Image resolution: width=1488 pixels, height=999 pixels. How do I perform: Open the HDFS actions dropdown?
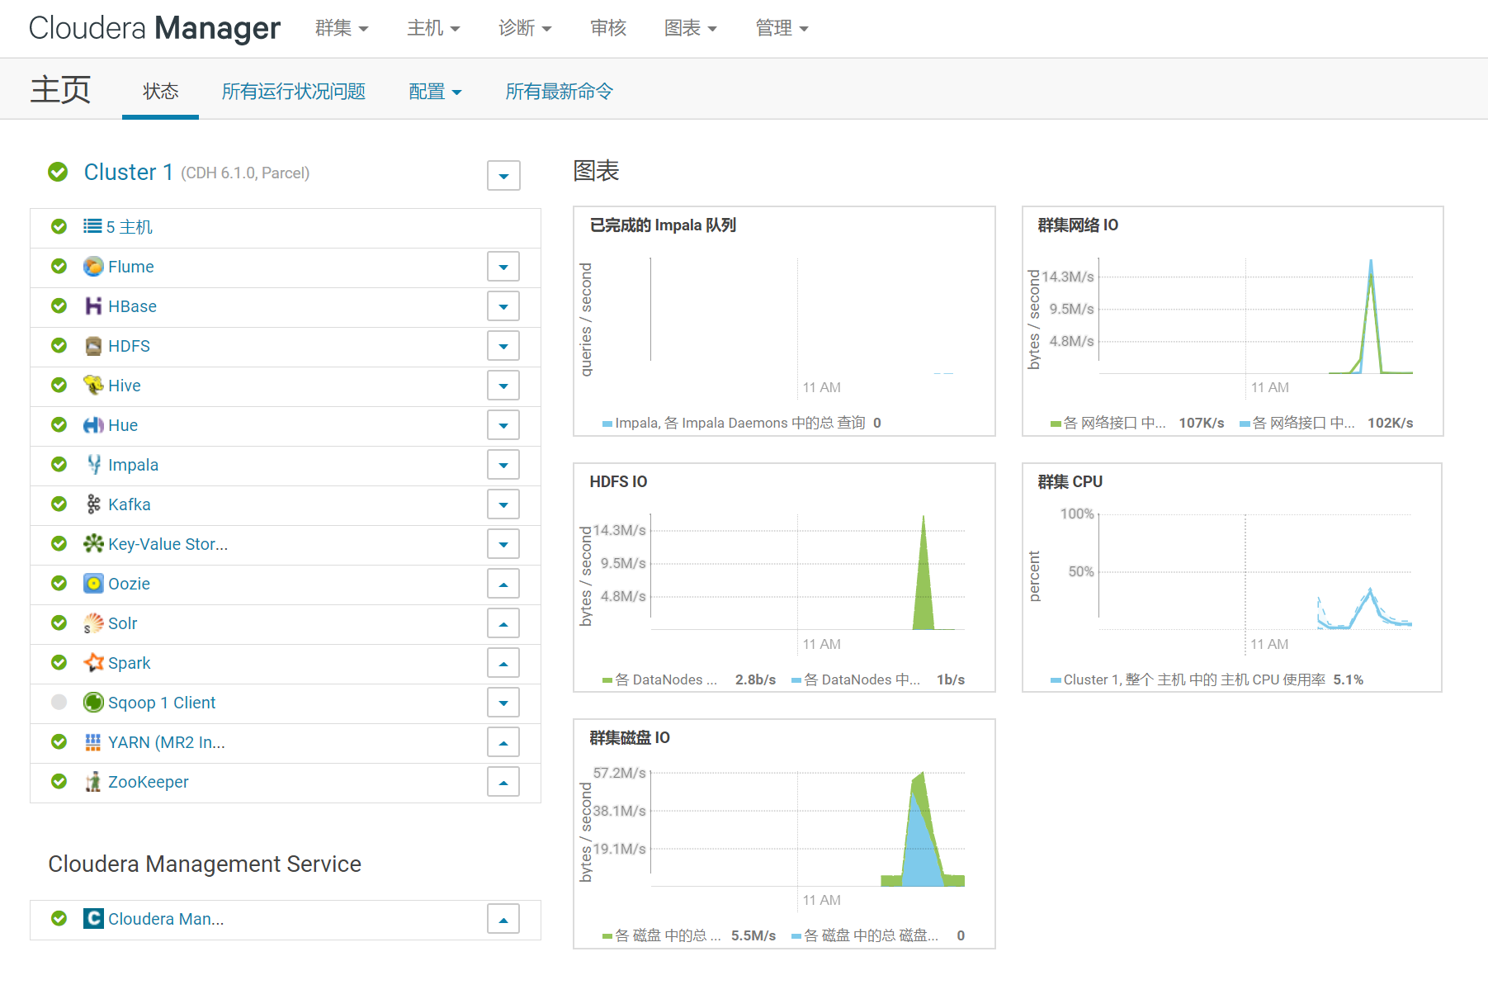(x=503, y=346)
